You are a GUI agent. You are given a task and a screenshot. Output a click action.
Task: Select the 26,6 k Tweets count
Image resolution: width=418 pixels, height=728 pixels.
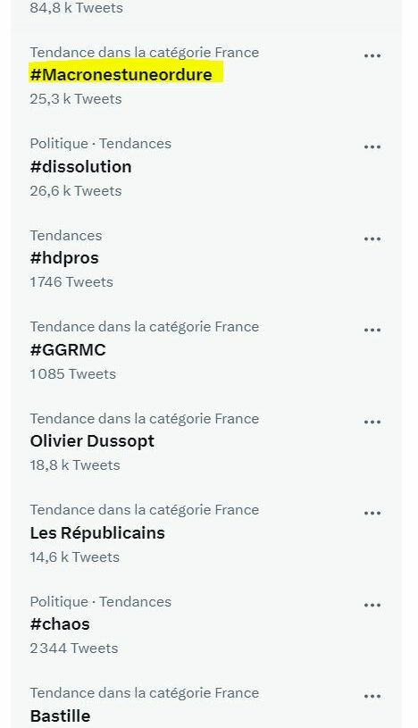(x=76, y=191)
